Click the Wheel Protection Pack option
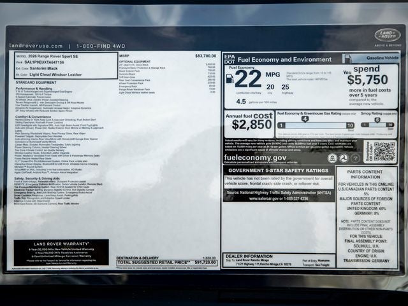 coord(131,83)
